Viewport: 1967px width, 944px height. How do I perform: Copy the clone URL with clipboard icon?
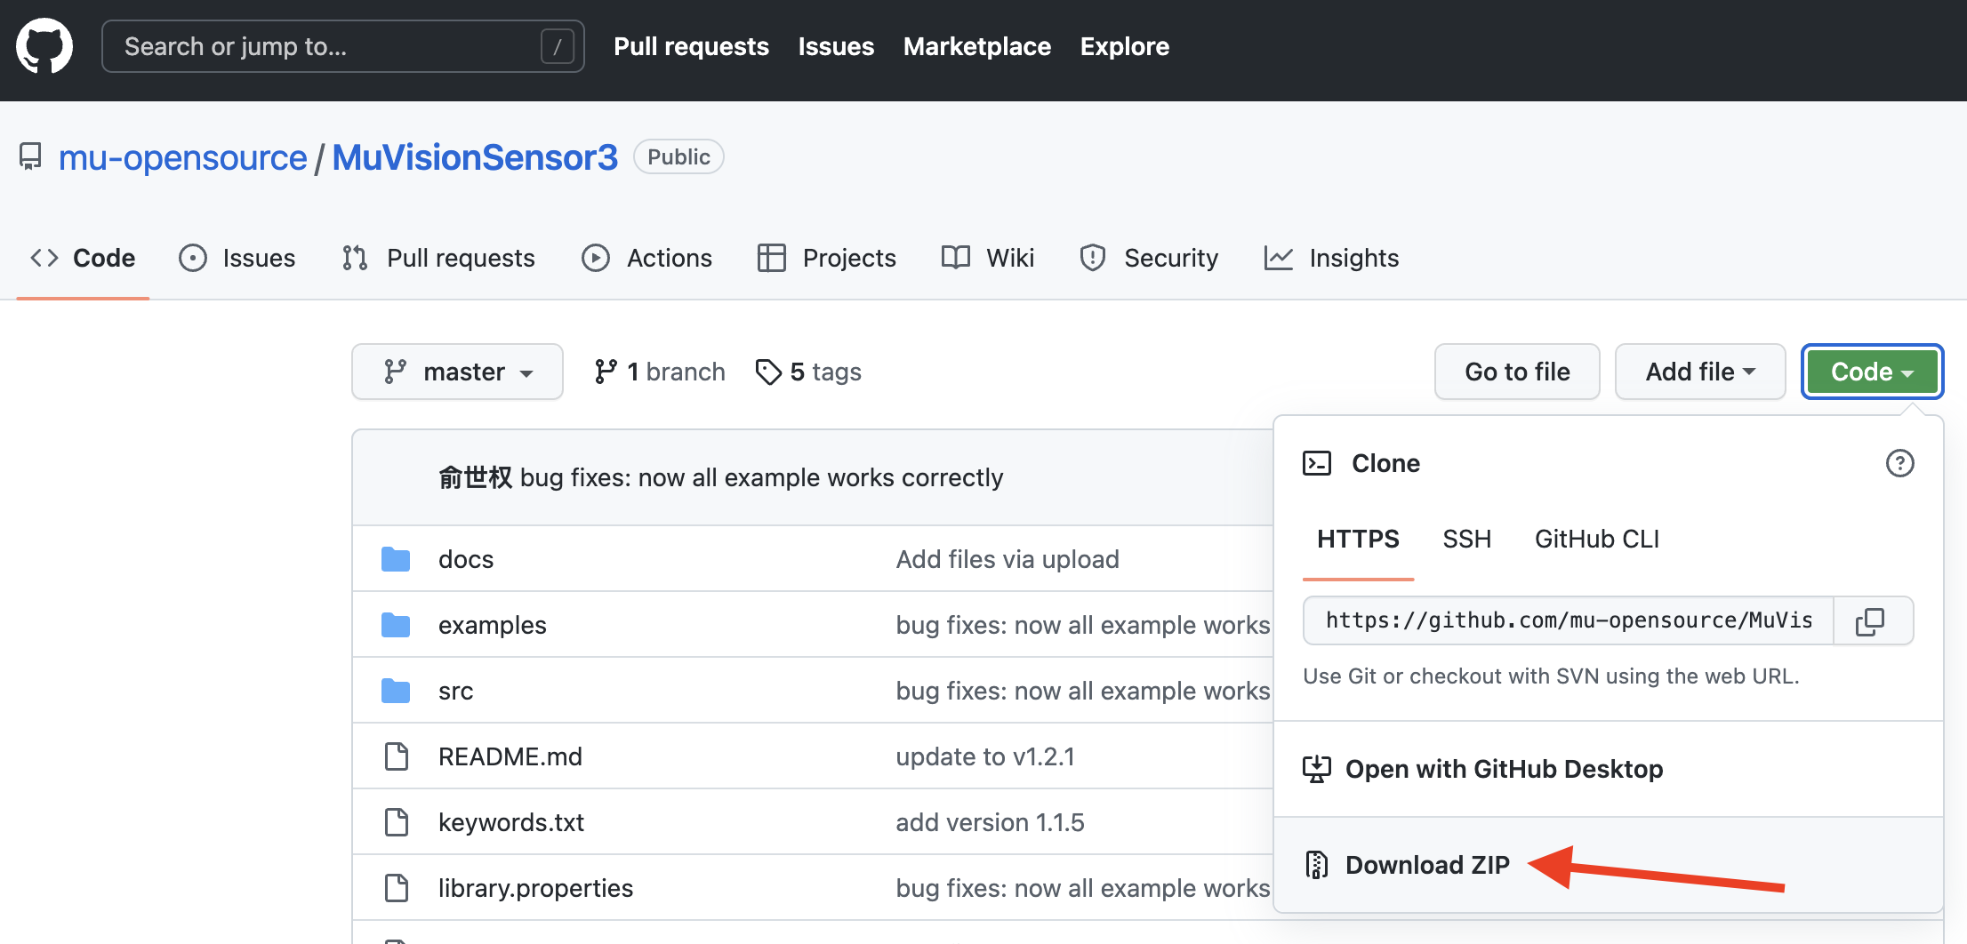click(1871, 620)
